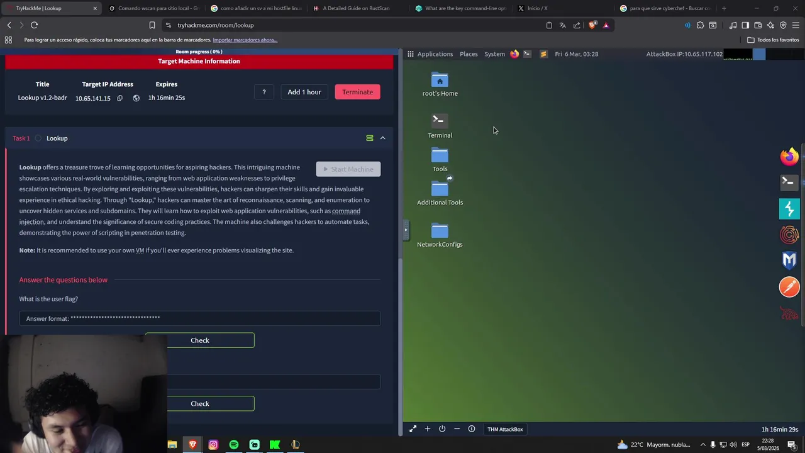Click green list icon in Task 1 header

click(370, 138)
